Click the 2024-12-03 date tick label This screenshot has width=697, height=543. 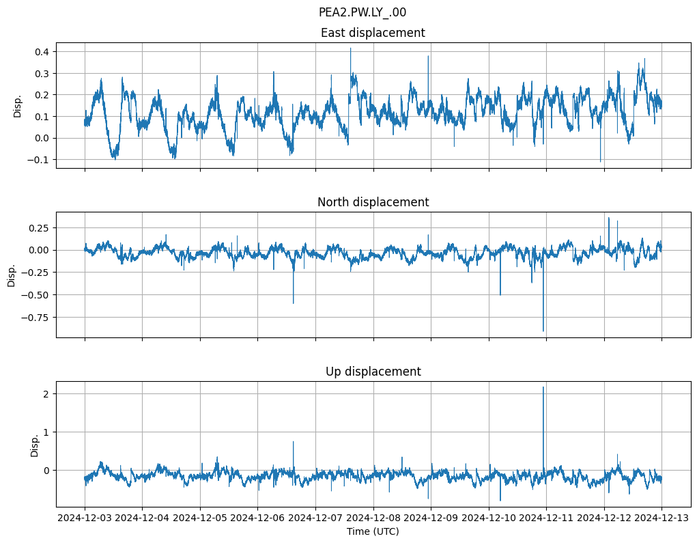[85, 518]
